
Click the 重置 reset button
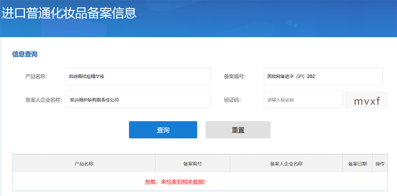point(238,130)
